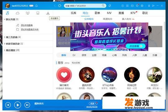Open the 网络红歌 station
168x112 pixels.
pos(132,75)
